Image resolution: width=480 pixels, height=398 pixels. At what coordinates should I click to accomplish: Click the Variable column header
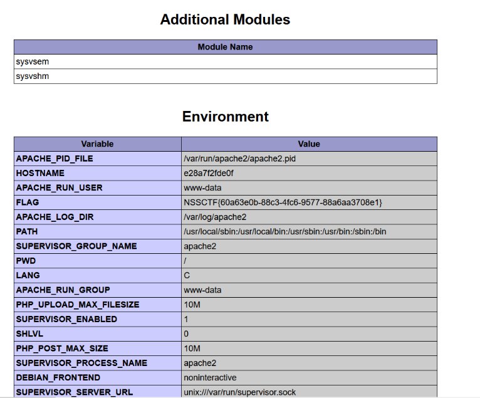[x=97, y=144]
